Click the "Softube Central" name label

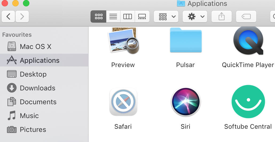[248, 127]
